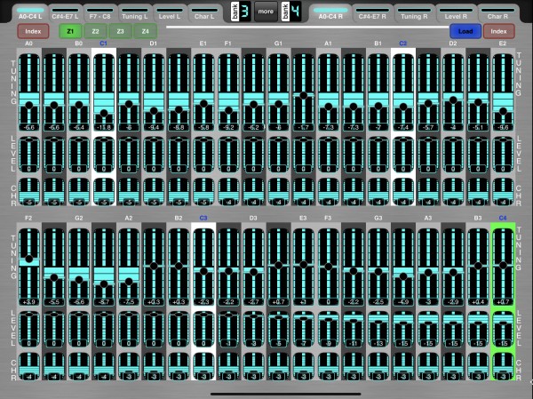Click the left red Index button

click(x=33, y=31)
